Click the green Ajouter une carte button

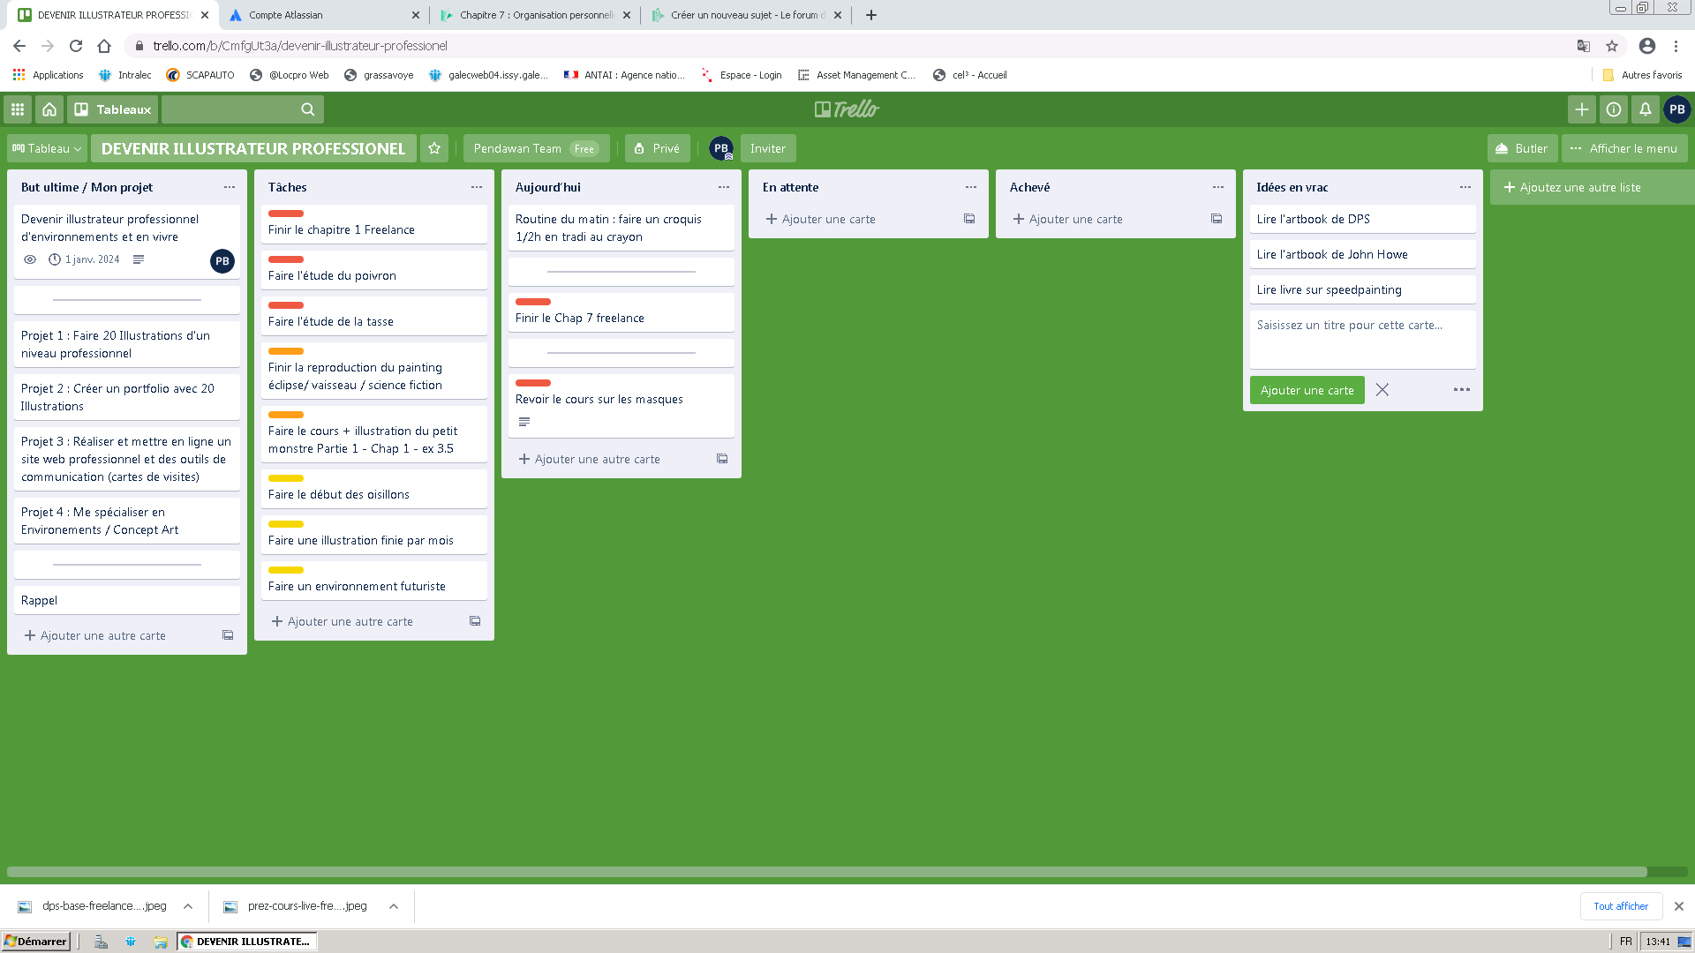(1307, 390)
